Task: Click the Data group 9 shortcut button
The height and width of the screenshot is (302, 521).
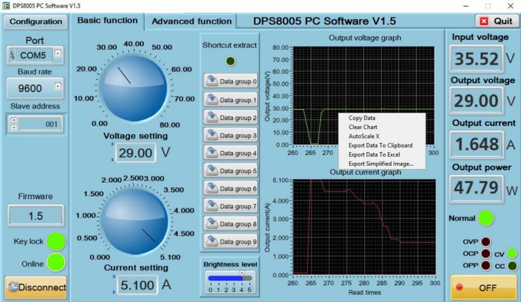Action: click(x=230, y=241)
